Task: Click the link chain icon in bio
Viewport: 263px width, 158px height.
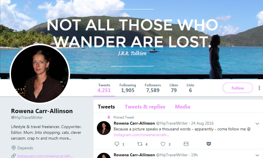Action: coord(14,156)
